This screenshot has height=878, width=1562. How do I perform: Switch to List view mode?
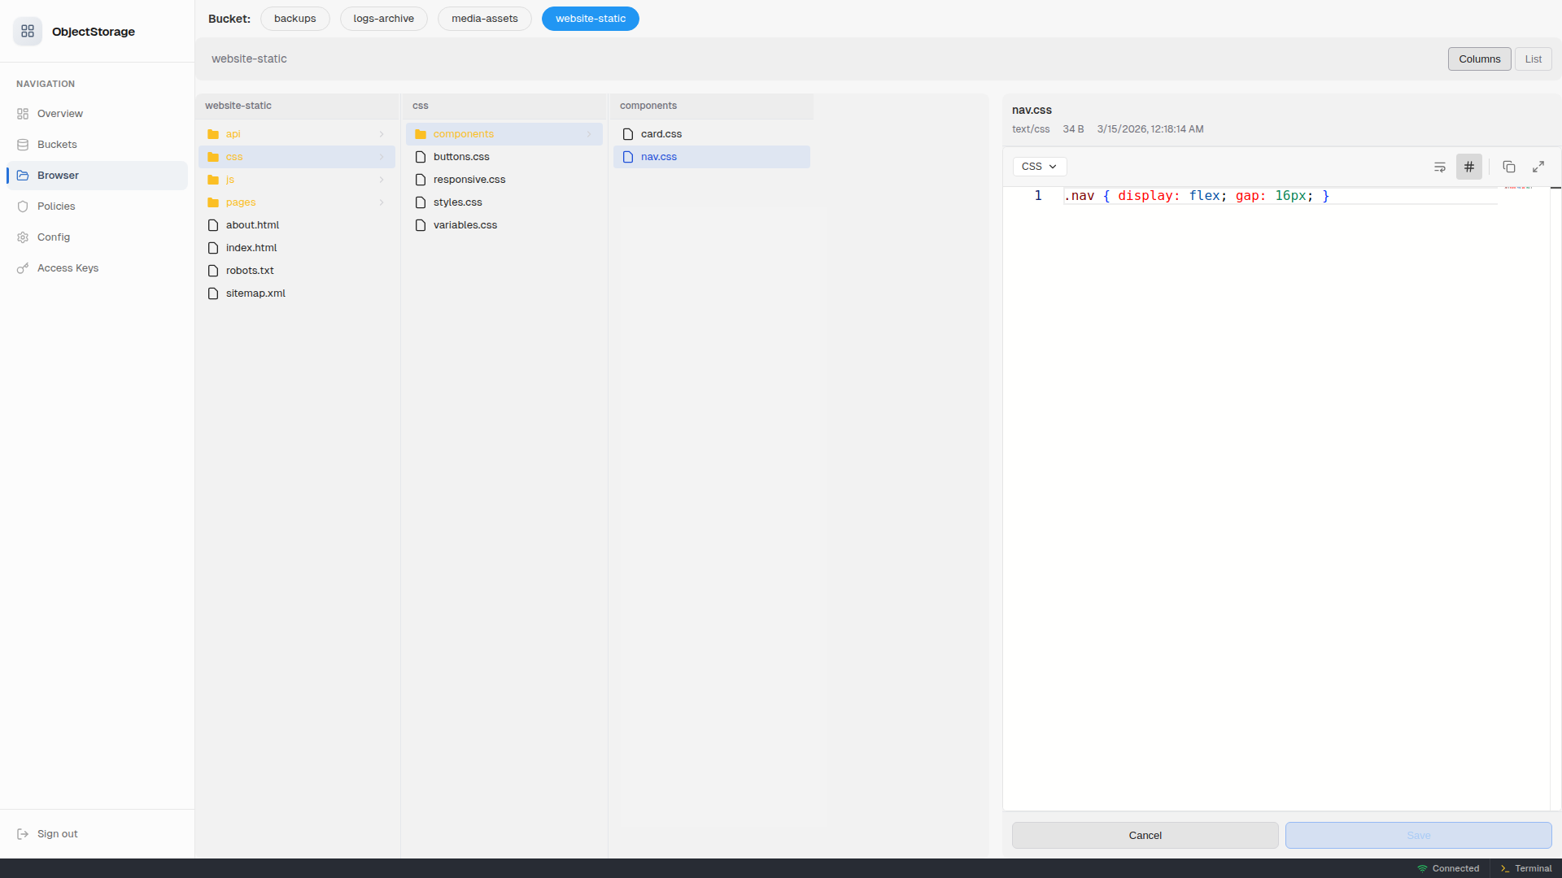(x=1534, y=59)
